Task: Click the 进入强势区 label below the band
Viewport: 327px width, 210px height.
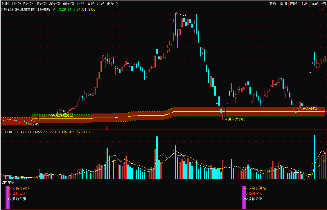Action: 236,119
